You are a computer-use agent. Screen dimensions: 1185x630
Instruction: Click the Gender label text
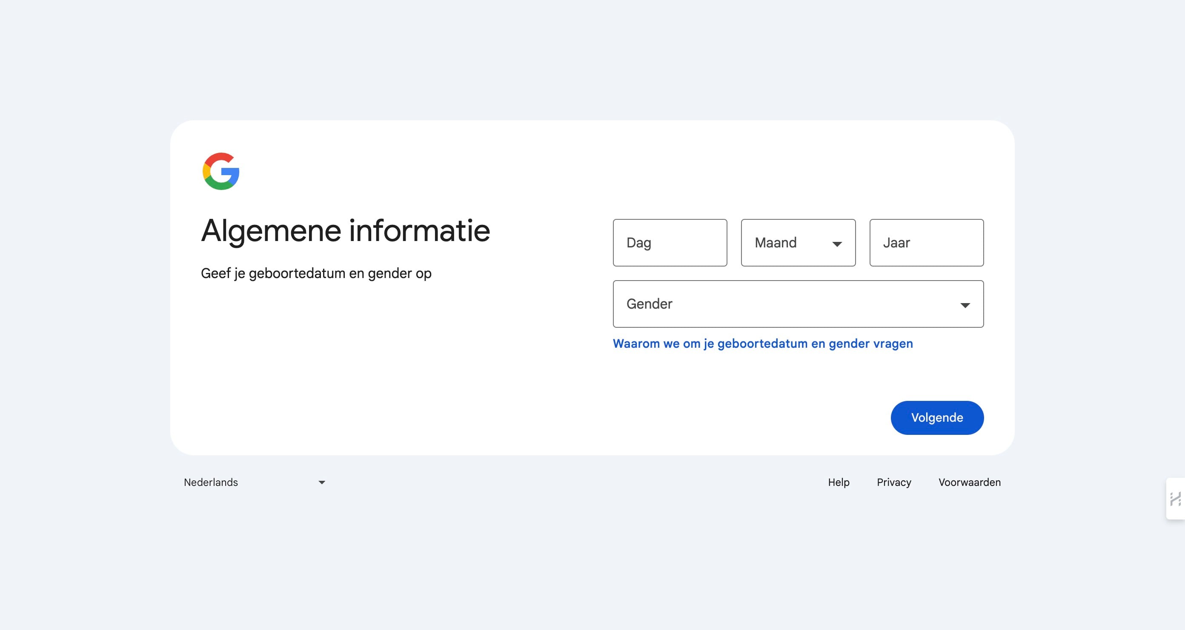[x=649, y=304]
